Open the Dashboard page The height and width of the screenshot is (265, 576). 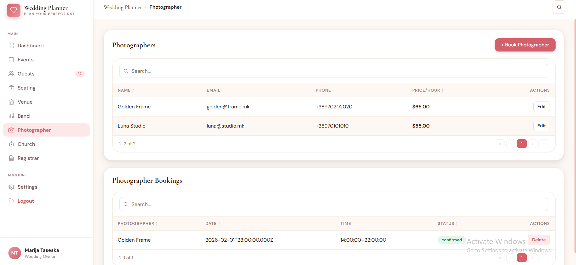30,46
